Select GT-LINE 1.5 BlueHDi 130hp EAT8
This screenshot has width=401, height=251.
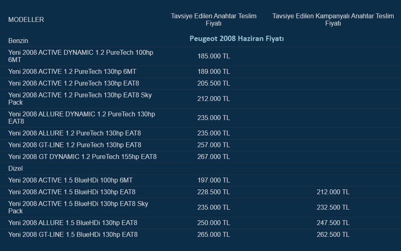pos(73,235)
